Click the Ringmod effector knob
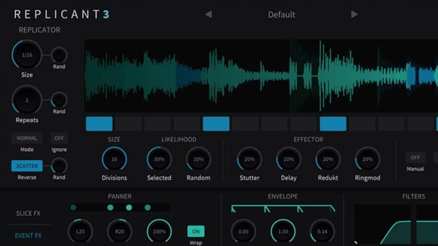This screenshot has width=438, height=246. 367,159
